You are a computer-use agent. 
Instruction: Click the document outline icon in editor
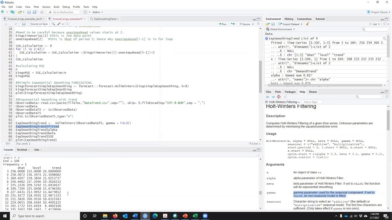[258, 24]
